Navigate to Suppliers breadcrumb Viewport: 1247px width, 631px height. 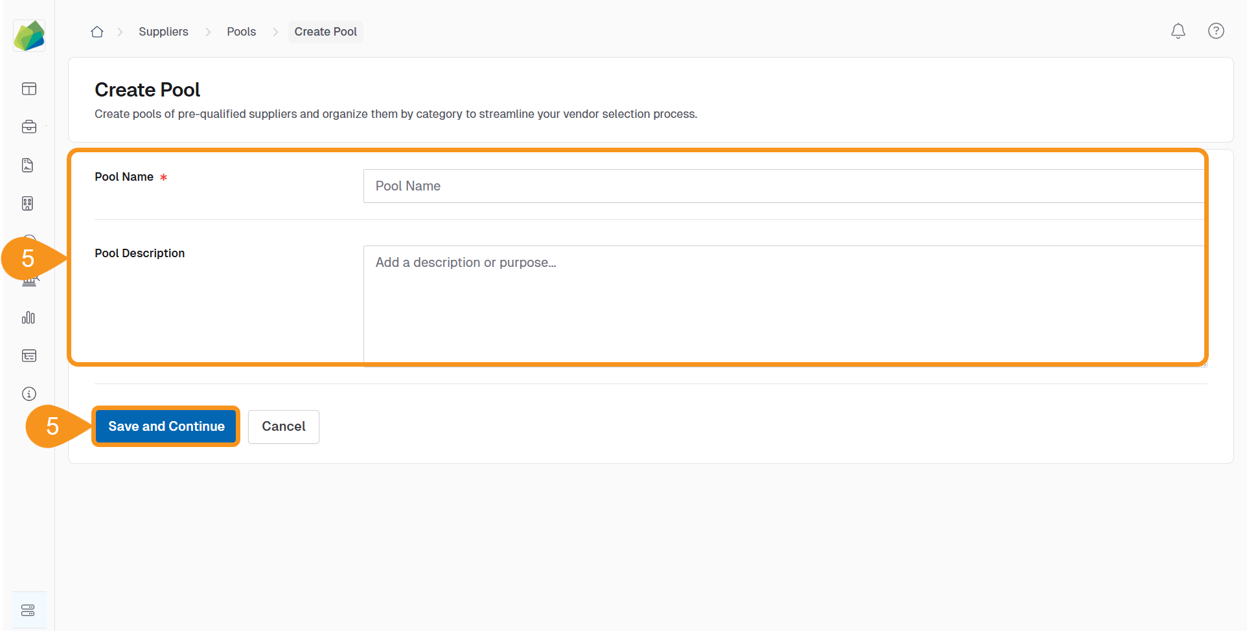163,32
